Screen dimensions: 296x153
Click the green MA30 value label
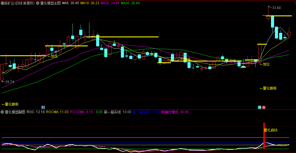point(130,3)
